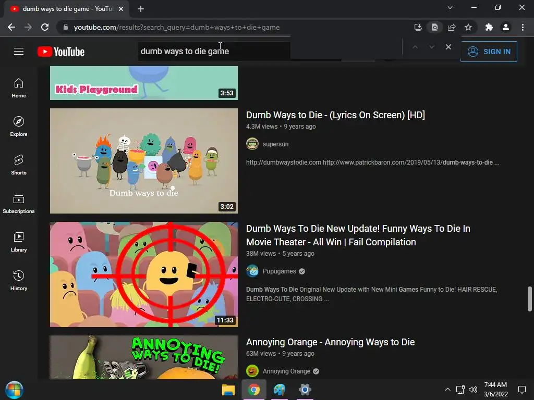
Task: Open Pupugames channel name
Action: [280, 271]
